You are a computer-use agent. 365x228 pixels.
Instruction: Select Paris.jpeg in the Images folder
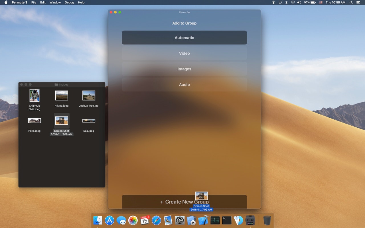[34, 120]
